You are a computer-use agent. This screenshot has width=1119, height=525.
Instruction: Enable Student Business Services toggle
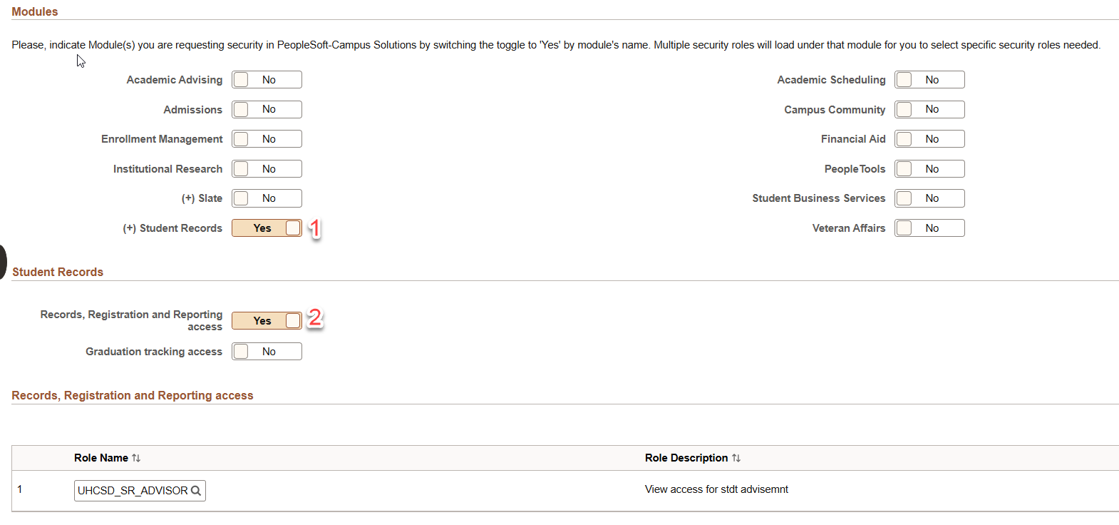(x=929, y=198)
